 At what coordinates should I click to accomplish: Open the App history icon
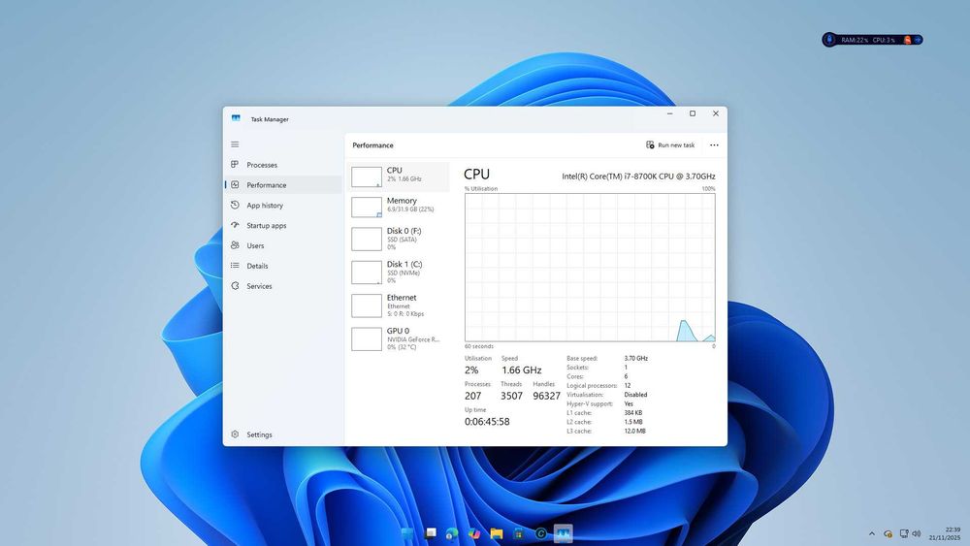[x=235, y=205]
